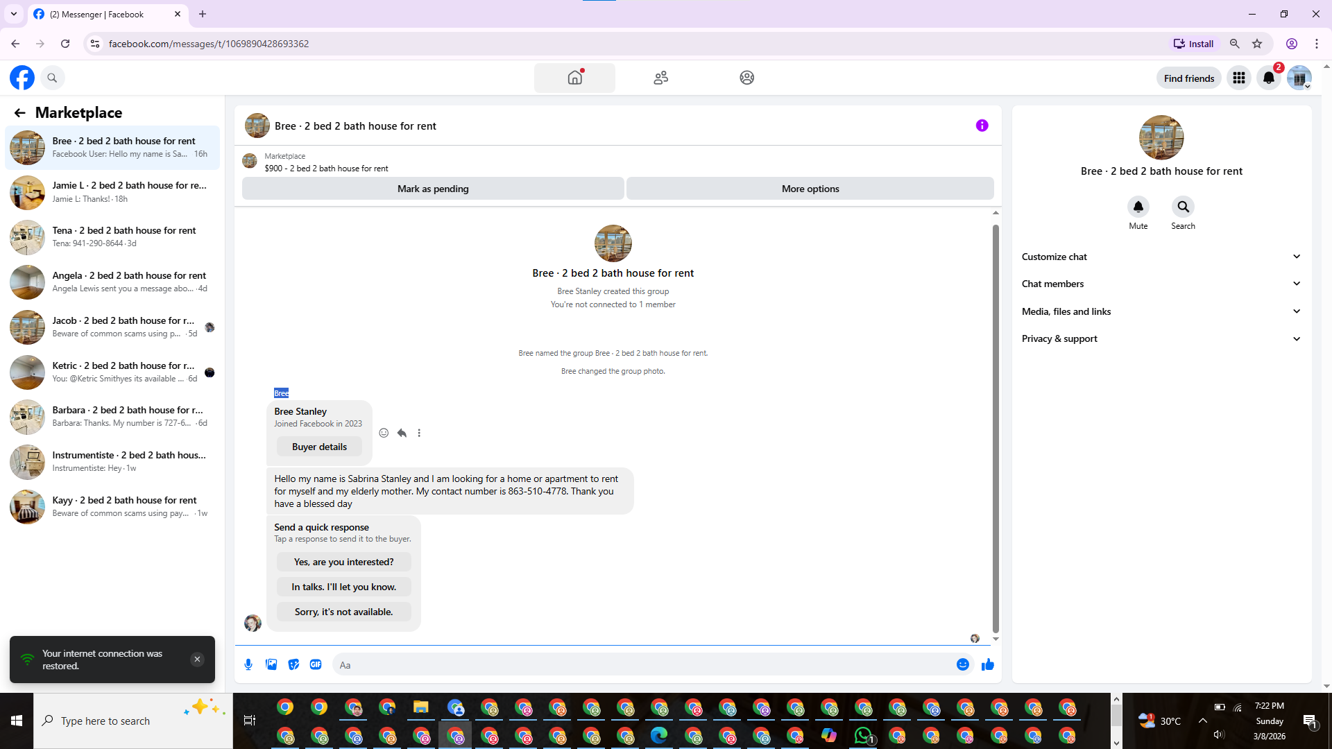Open the purple conversation info icon
The height and width of the screenshot is (749, 1332).
(x=982, y=126)
